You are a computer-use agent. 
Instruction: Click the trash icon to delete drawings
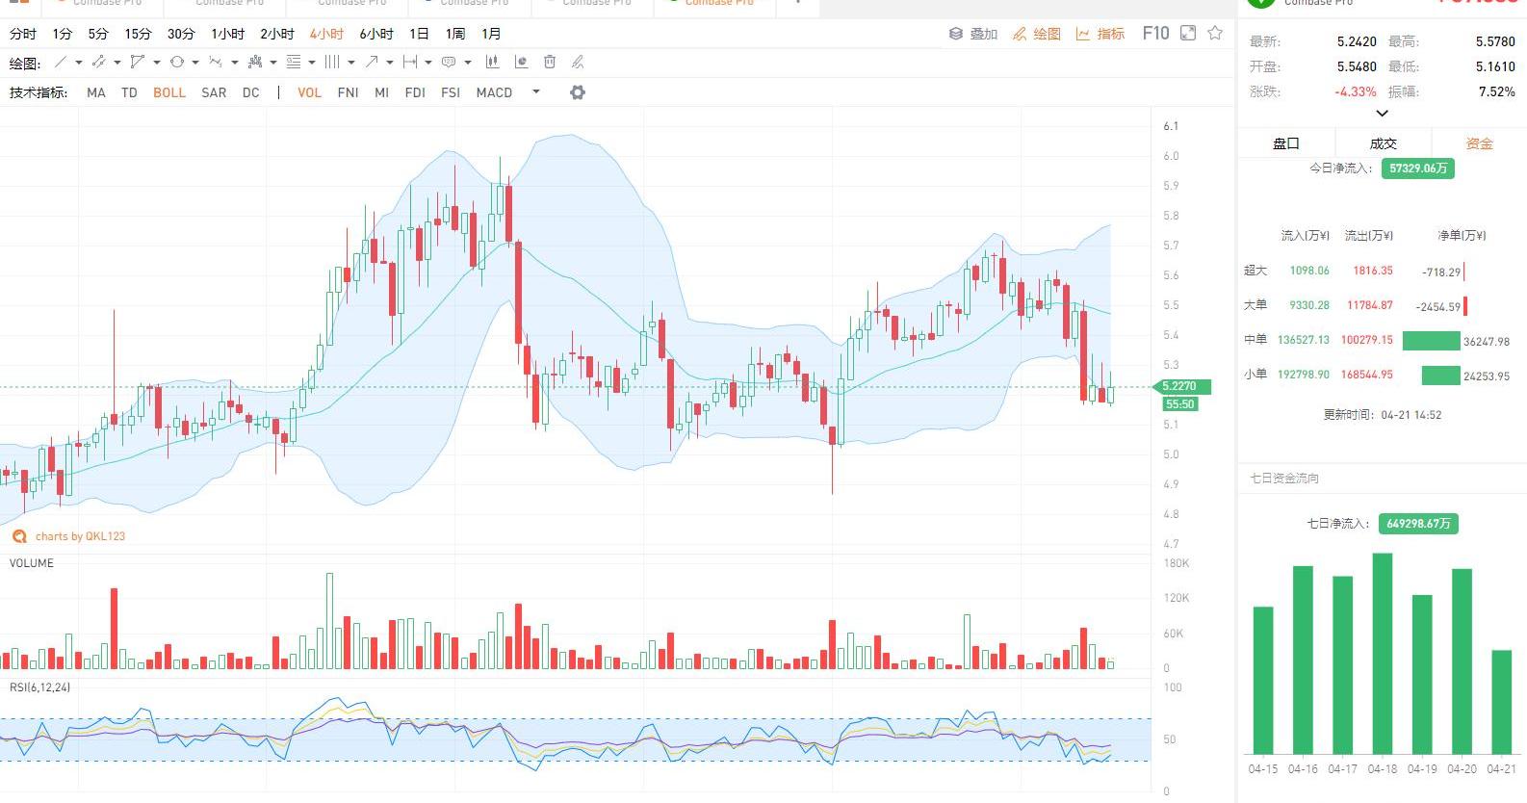tap(550, 63)
